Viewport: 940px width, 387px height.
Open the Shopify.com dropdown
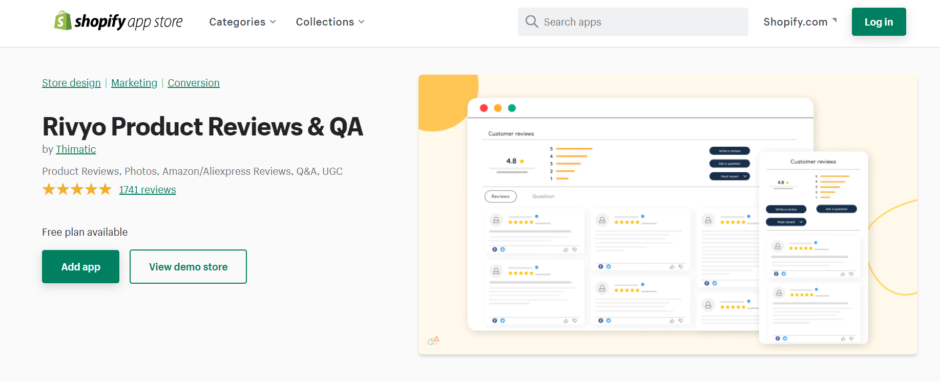[800, 21]
